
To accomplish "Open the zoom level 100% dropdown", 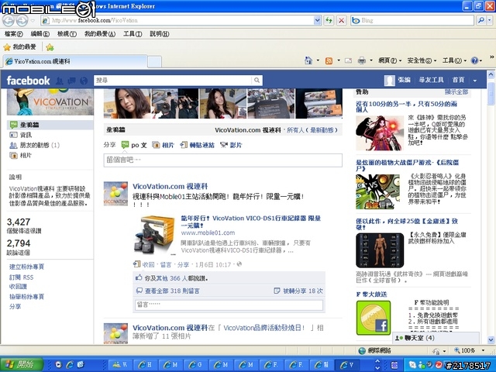I will coord(483,350).
